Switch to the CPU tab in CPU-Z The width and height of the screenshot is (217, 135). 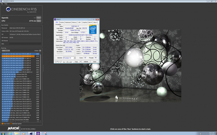tap(57, 22)
